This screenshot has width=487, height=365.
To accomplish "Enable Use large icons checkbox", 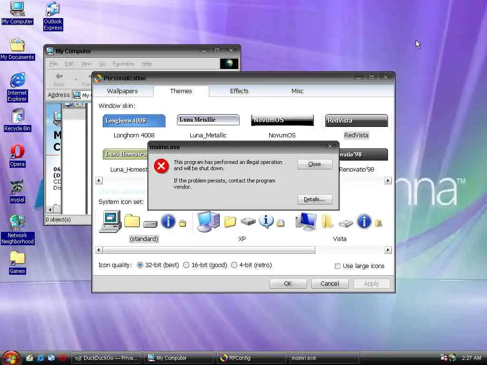I will tap(338, 266).
